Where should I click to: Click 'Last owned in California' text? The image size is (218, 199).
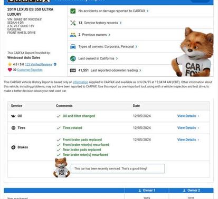(96, 58)
